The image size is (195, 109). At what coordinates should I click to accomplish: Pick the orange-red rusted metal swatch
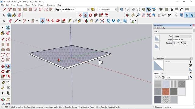click(x=166, y=91)
